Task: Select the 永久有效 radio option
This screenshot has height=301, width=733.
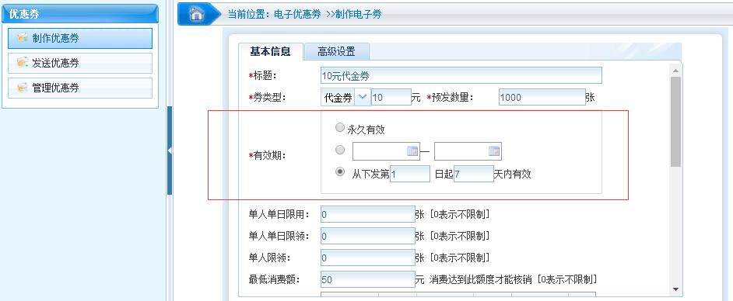Action: tap(340, 127)
